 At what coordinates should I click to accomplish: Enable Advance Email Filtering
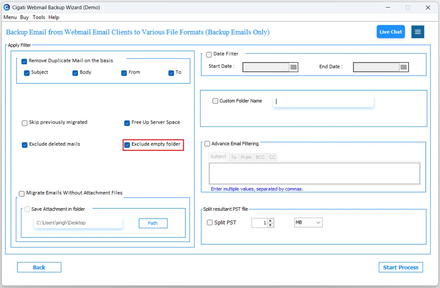point(207,144)
